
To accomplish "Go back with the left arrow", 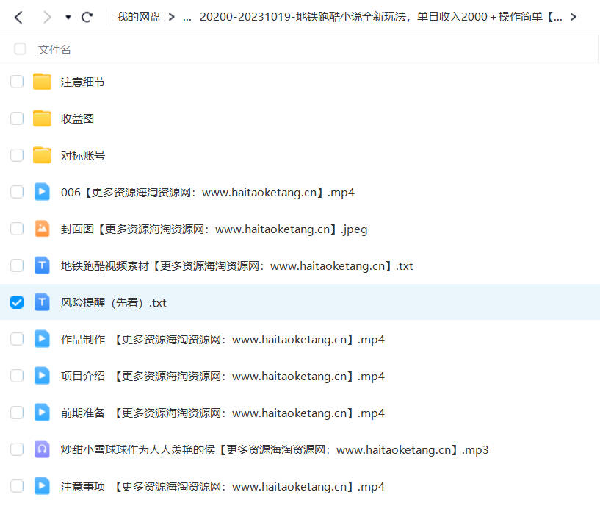I will coord(18,17).
